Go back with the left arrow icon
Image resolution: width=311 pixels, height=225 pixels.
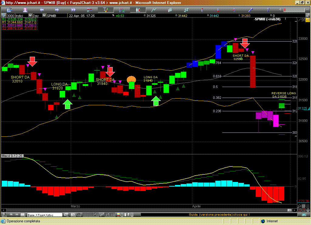[x=41, y=10]
